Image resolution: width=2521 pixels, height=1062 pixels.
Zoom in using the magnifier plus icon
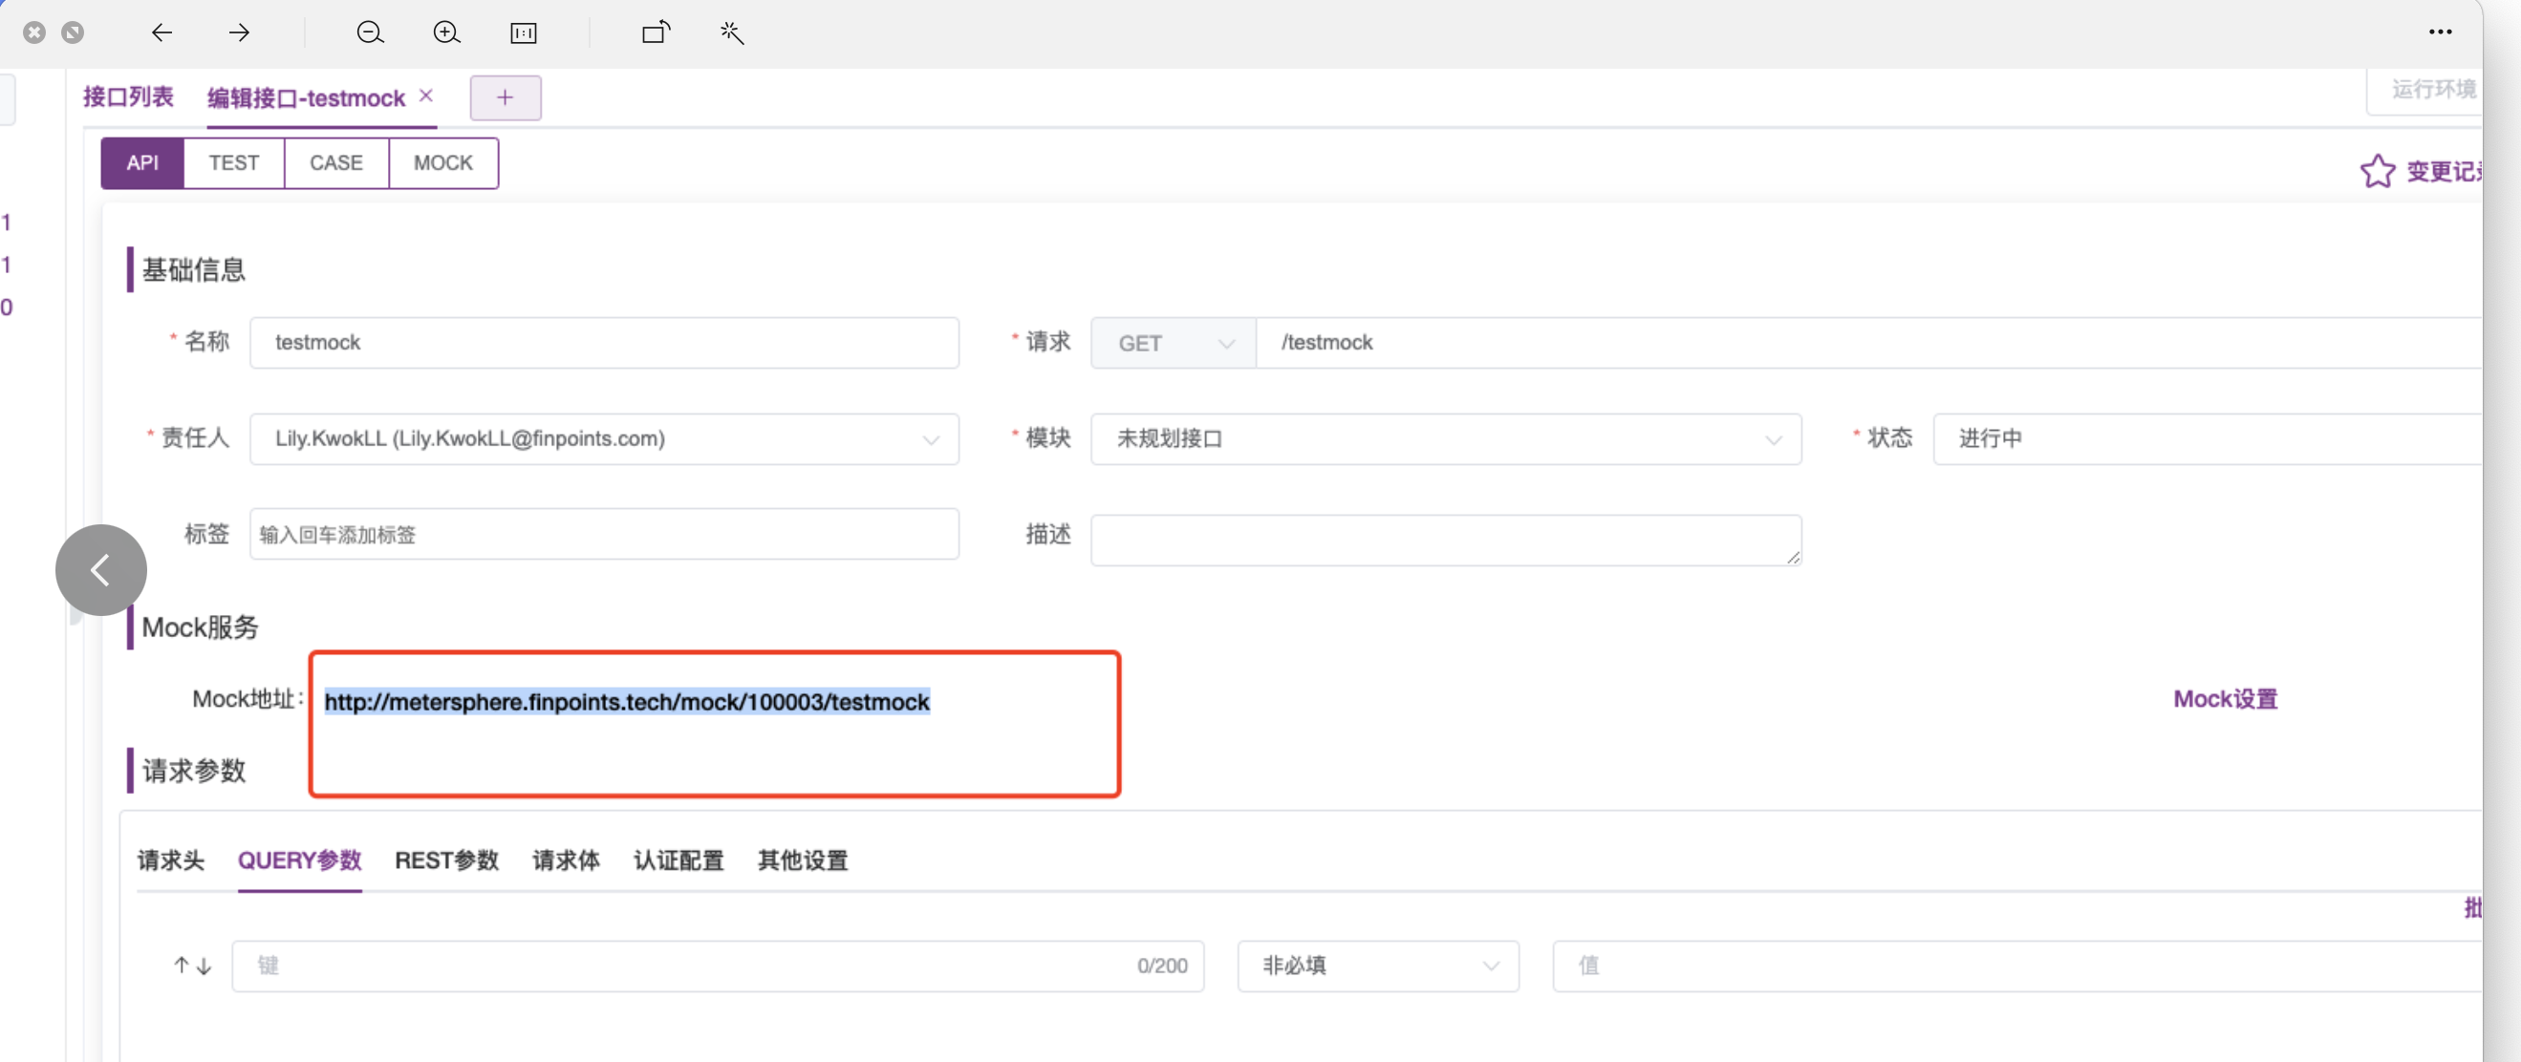(x=446, y=32)
